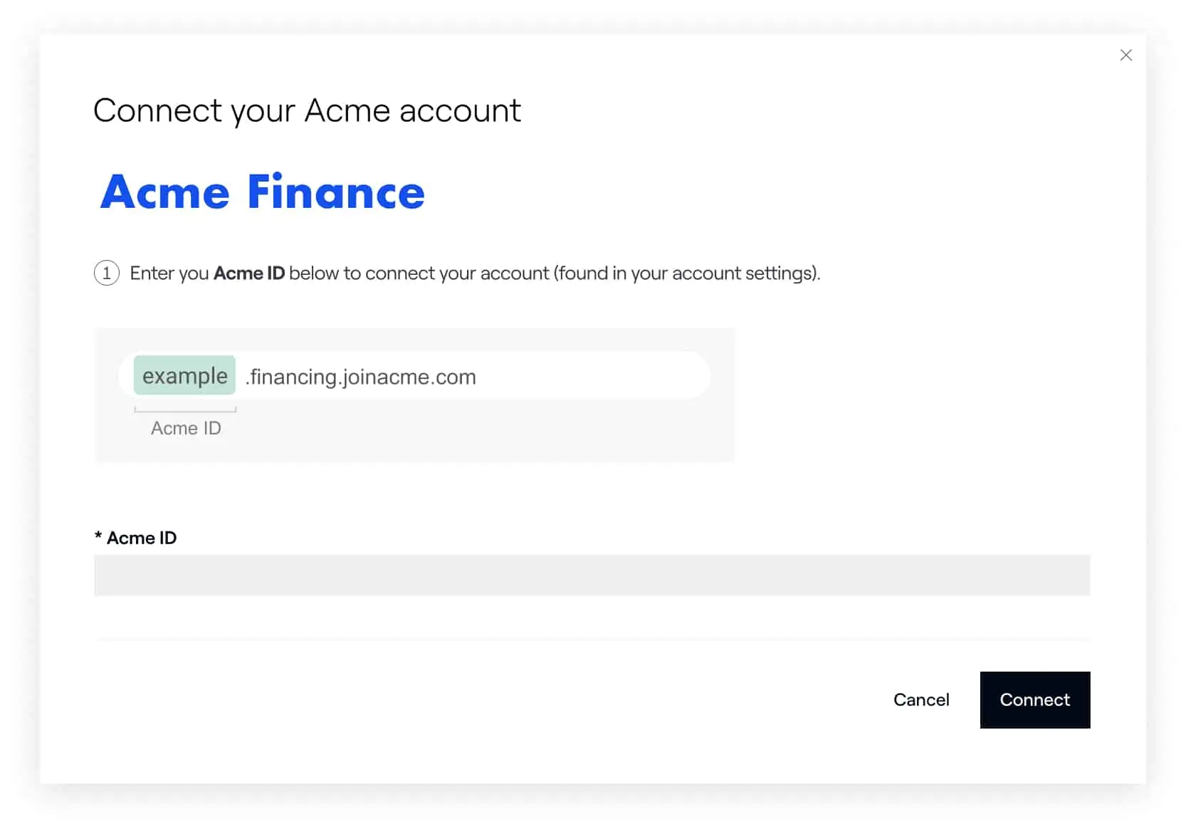Focus the Acme ID input field
This screenshot has width=1186, height=829.
coord(592,575)
